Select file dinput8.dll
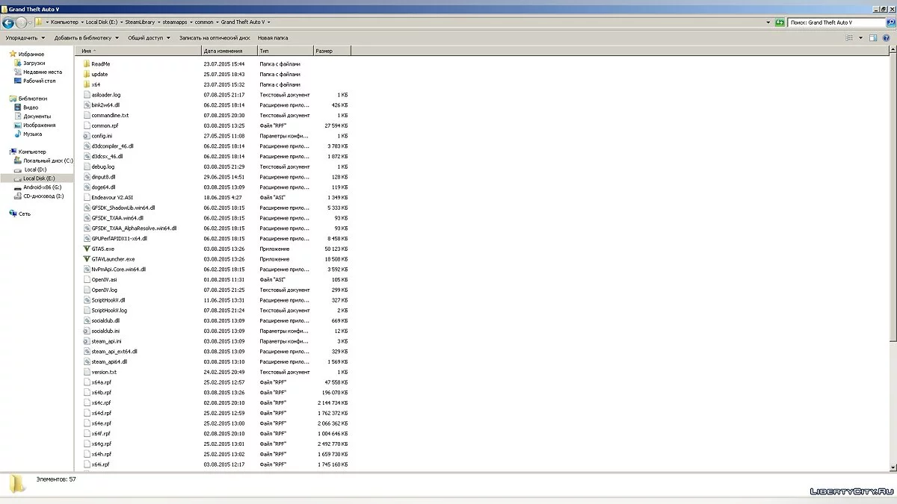The width and height of the screenshot is (897, 504). coord(104,177)
